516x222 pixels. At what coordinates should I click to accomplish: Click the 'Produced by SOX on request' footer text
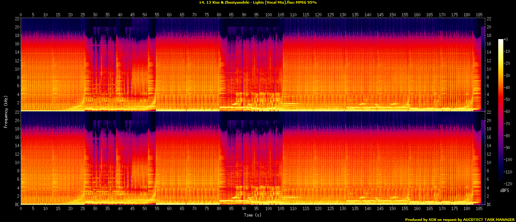click(431, 219)
